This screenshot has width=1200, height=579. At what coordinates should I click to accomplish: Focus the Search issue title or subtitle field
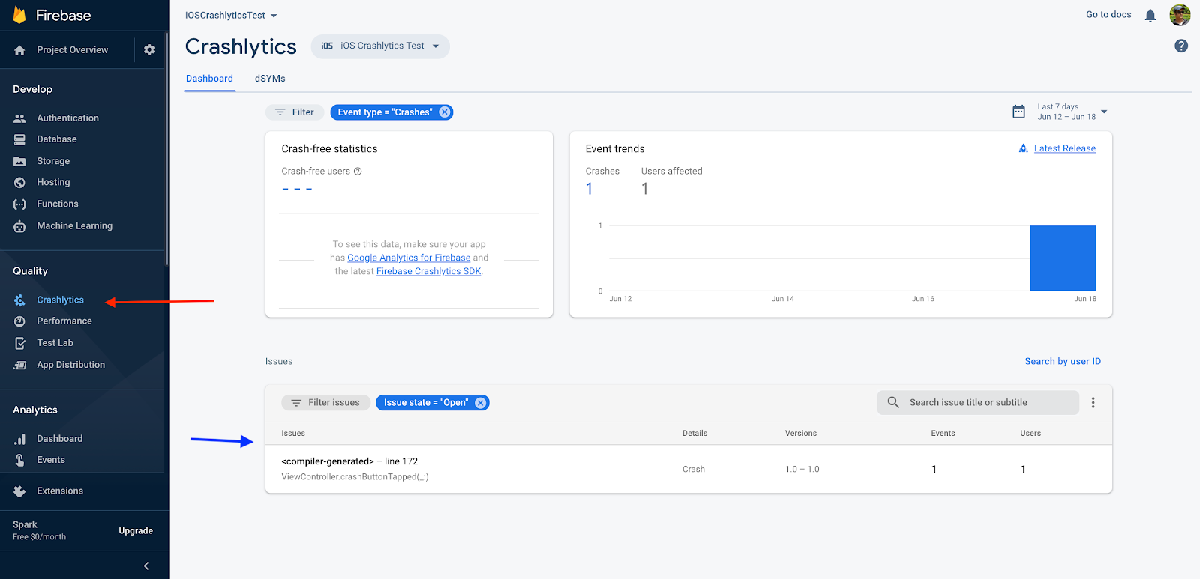click(x=978, y=402)
